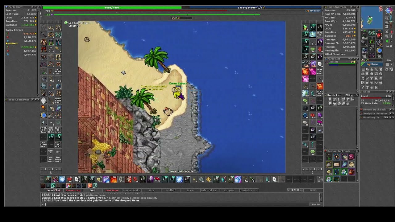The width and height of the screenshot is (395, 222).
Task: Open the Loot chat tab
Action: click(x=93, y=190)
